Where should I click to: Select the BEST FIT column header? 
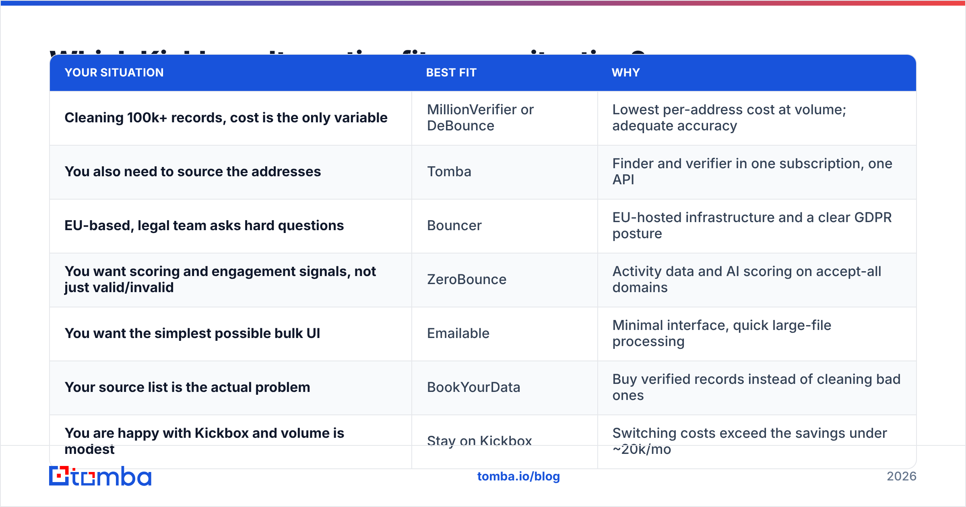(x=451, y=72)
